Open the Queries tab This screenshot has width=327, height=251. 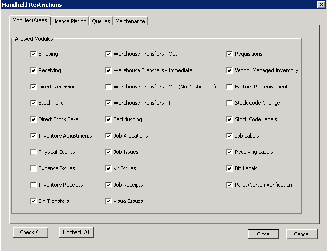[x=101, y=21]
